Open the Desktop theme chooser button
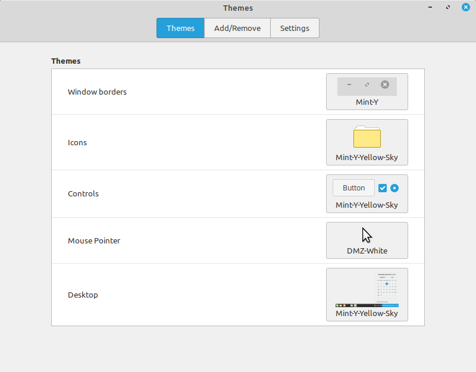476x372 pixels. (x=367, y=295)
